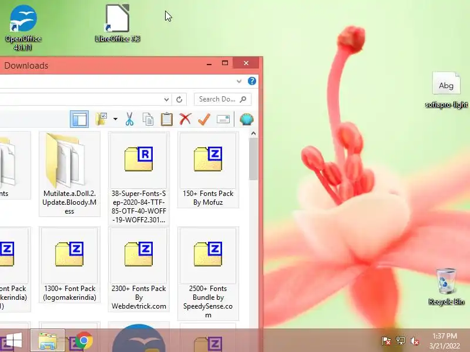Click the blue shell icon in toolbar

click(247, 119)
